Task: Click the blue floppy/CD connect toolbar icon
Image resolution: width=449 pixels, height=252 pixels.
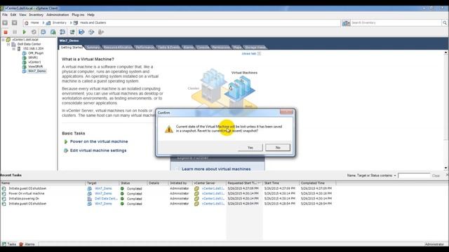Action: click(x=81, y=32)
